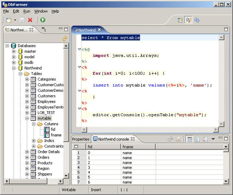Close the Northwind editor tab
The image size is (233, 195).
point(99,30)
